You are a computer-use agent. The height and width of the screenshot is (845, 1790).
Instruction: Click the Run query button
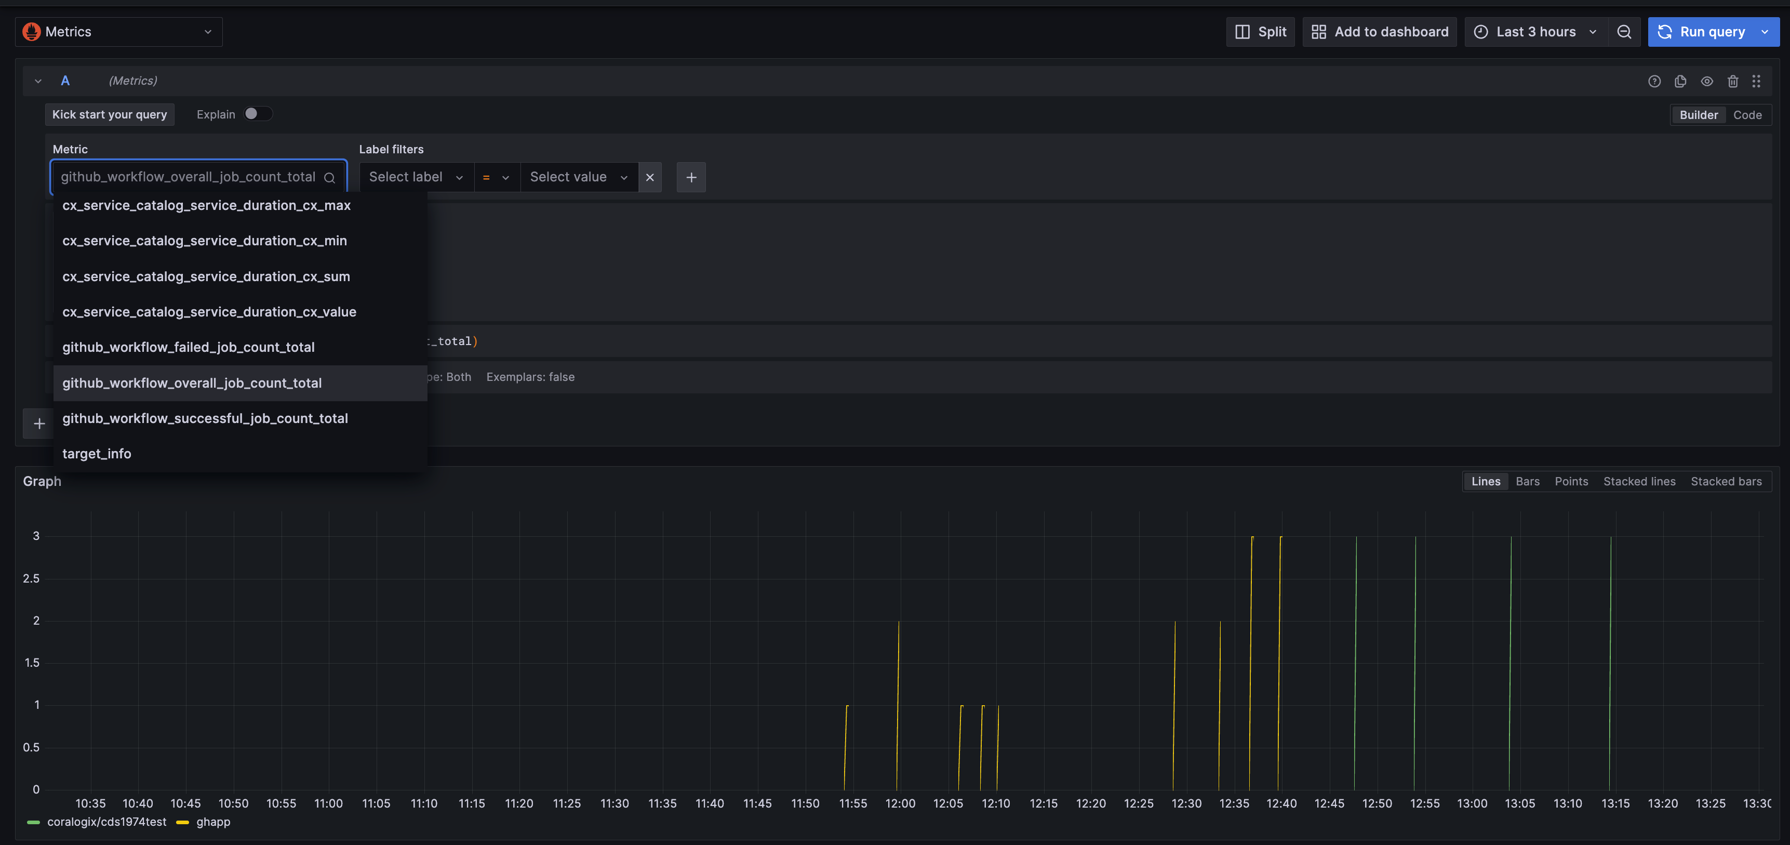click(1701, 32)
